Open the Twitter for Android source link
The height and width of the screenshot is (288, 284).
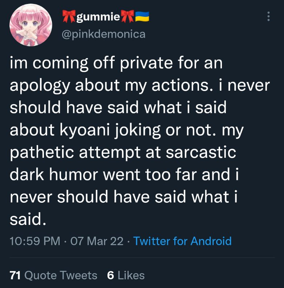click(182, 241)
